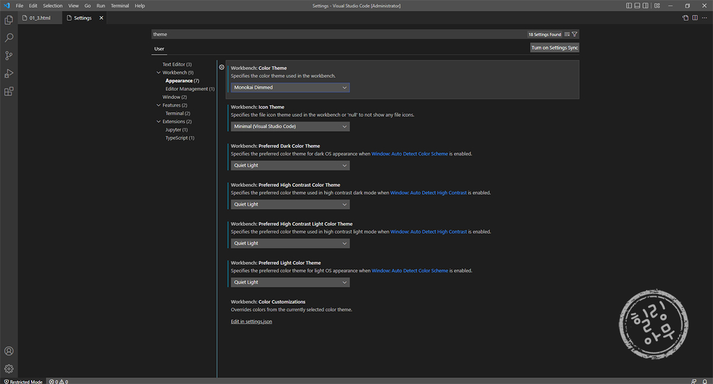Viewport: 713px width, 384px height.
Task: Select TypeScript (1) in settings tree
Action: [x=180, y=138]
